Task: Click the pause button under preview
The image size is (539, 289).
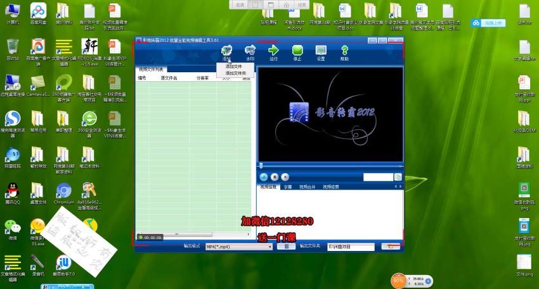Action: coord(275,177)
